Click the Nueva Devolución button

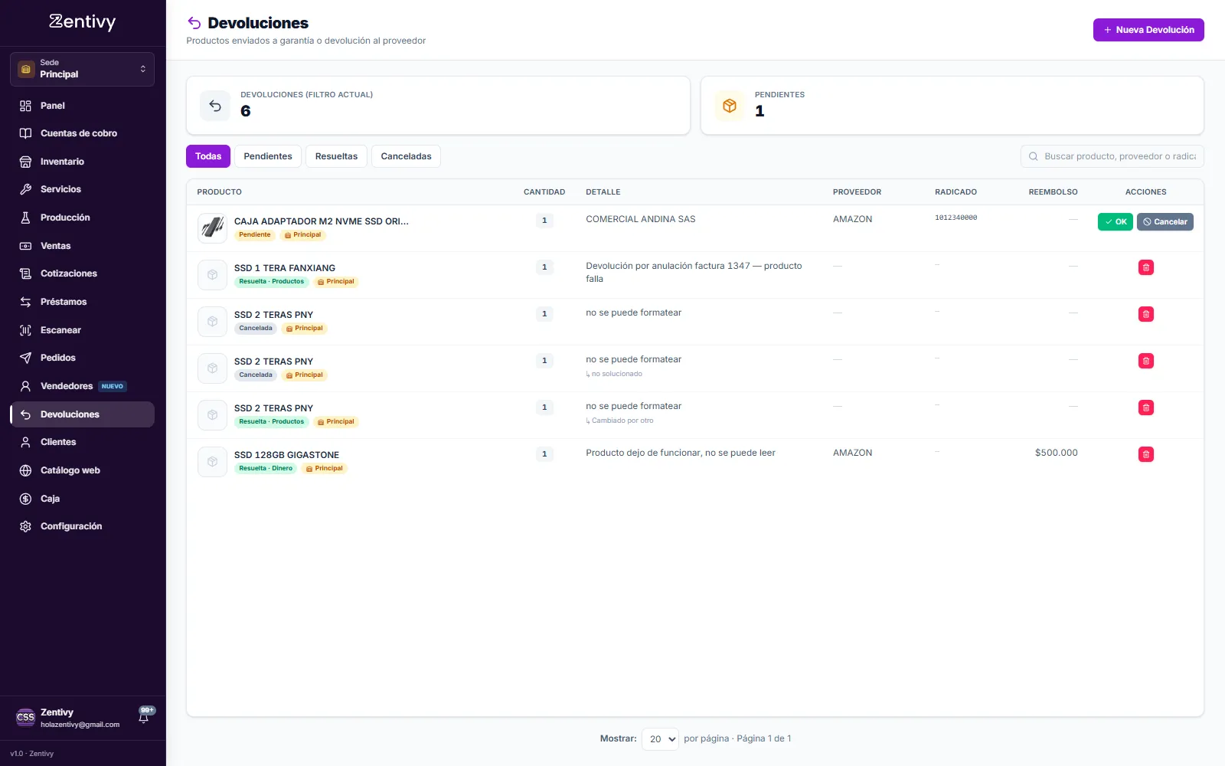coord(1148,30)
